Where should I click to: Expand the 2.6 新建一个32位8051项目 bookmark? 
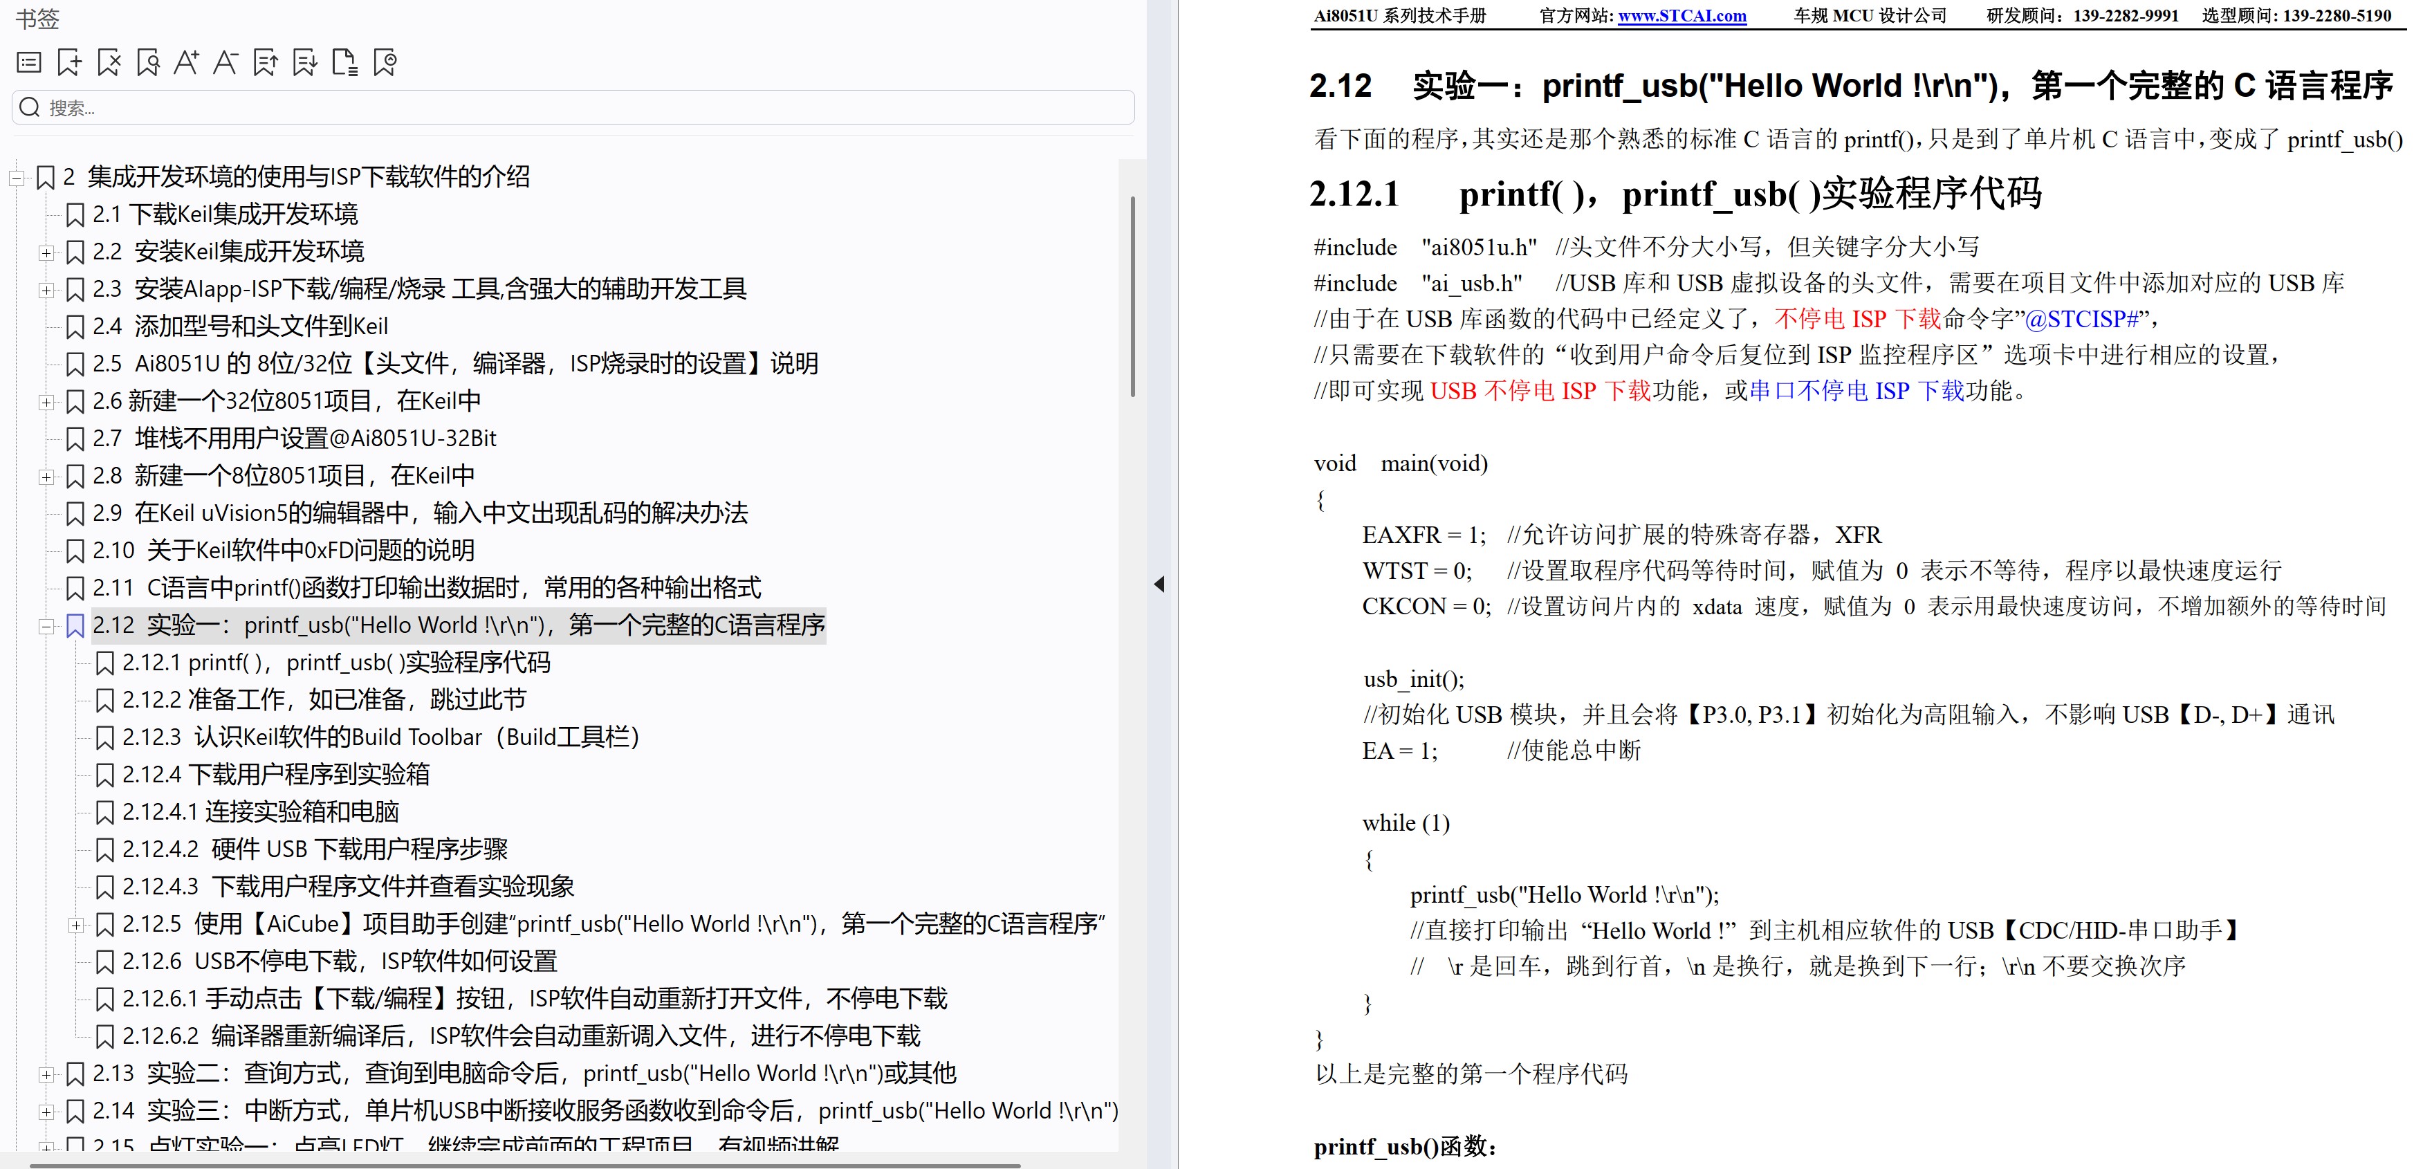pyautogui.click(x=46, y=402)
